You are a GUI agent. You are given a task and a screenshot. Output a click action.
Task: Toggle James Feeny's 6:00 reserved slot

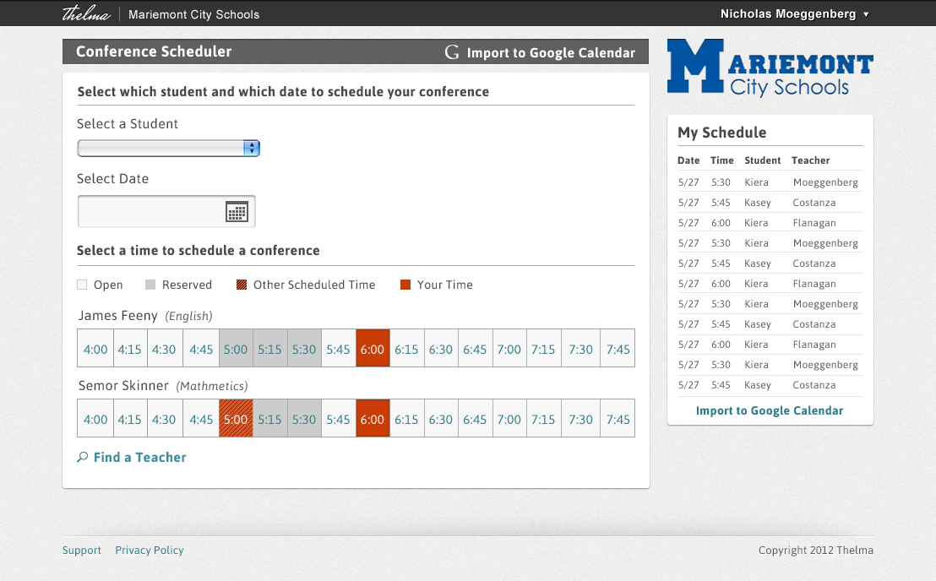click(372, 349)
